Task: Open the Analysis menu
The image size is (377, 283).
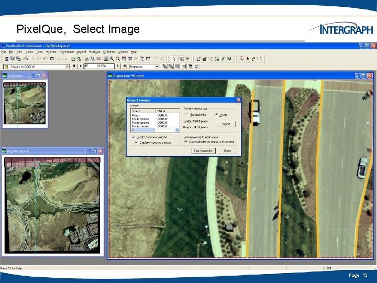Action: click(x=51, y=52)
